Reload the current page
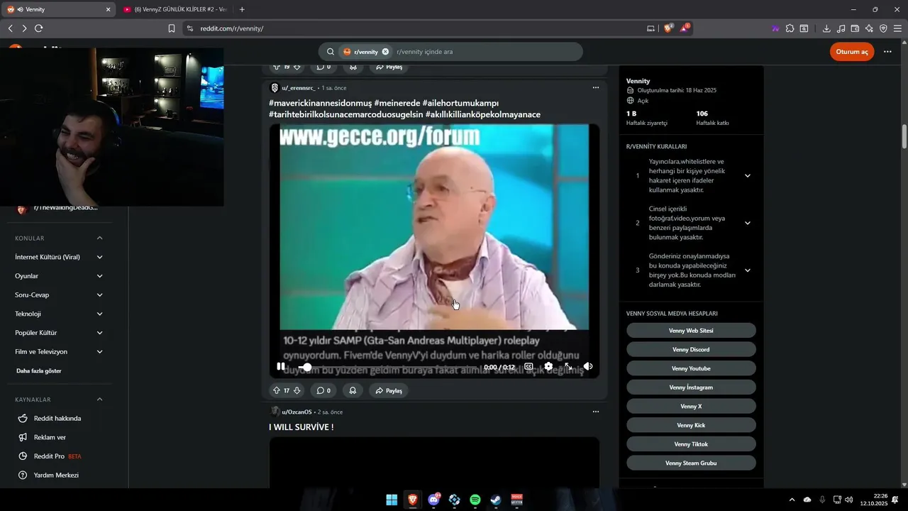908x511 pixels. (x=38, y=28)
